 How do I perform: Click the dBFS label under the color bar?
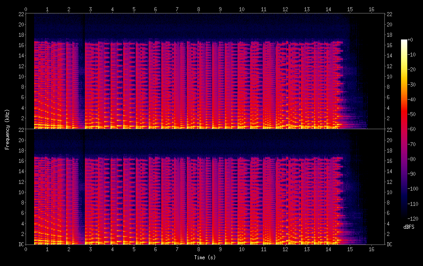(x=409, y=227)
